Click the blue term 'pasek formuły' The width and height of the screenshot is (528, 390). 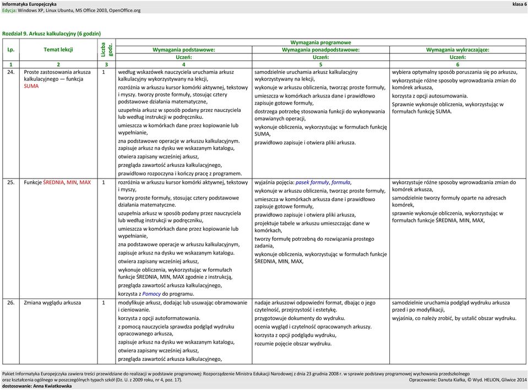point(312,182)
